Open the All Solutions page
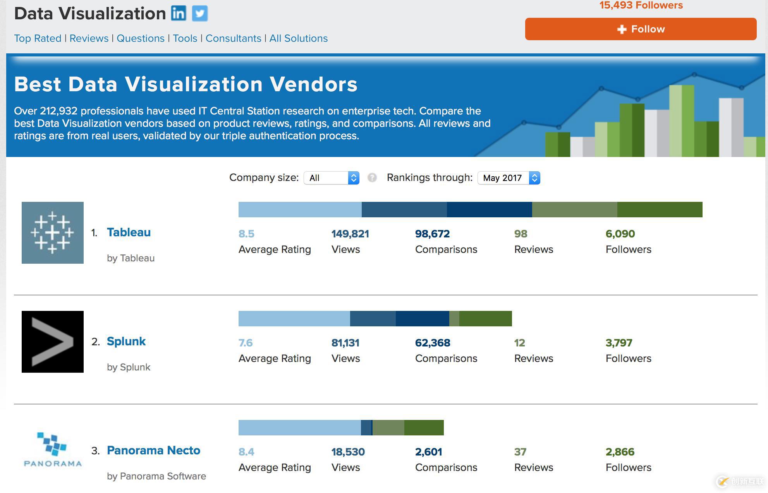Image resolution: width=768 pixels, height=493 pixels. [298, 38]
